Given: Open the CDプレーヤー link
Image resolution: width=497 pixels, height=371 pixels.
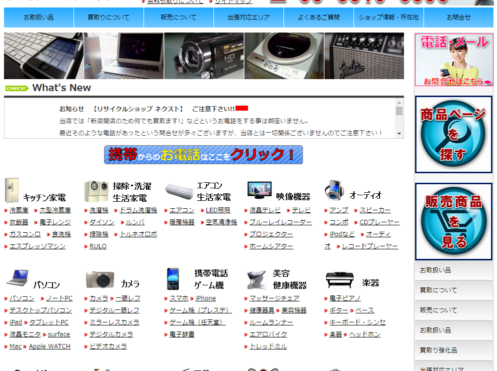Looking at the screenshot, I should pyautogui.click(x=379, y=222).
